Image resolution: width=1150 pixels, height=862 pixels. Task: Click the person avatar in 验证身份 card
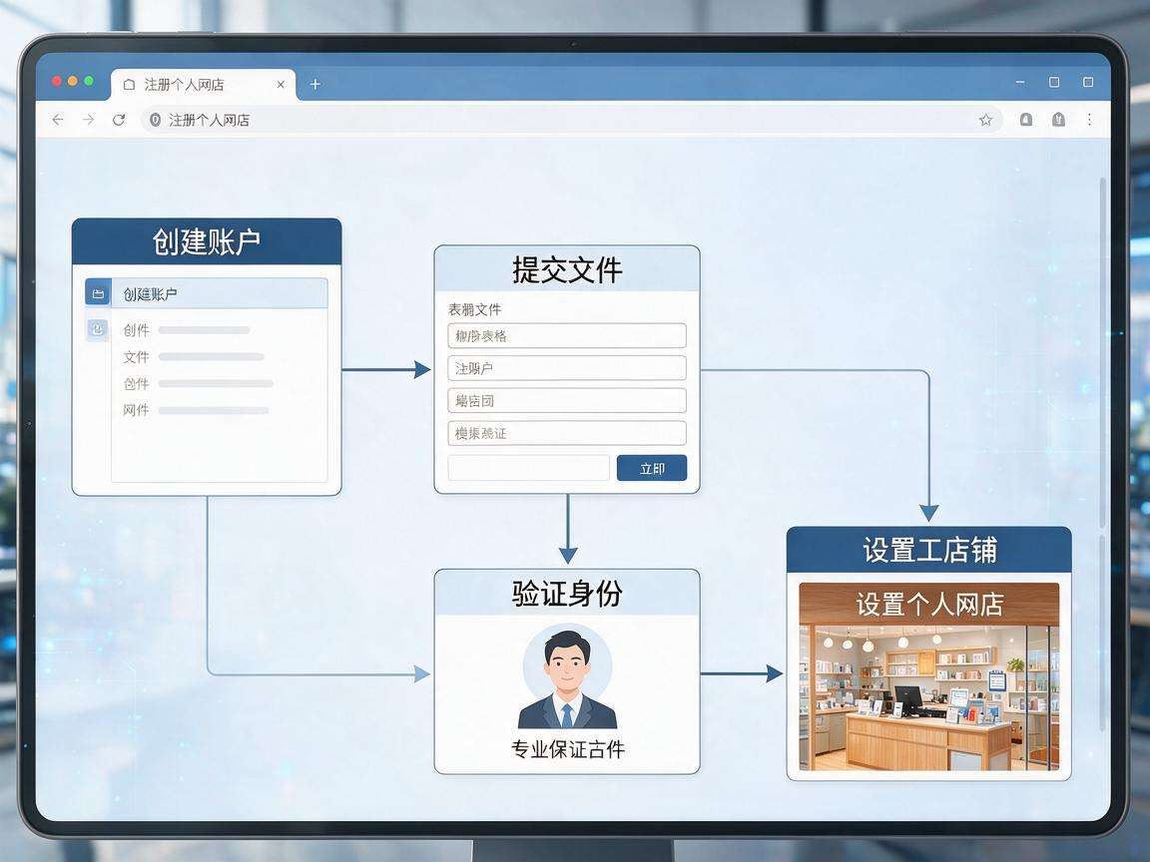(567, 676)
